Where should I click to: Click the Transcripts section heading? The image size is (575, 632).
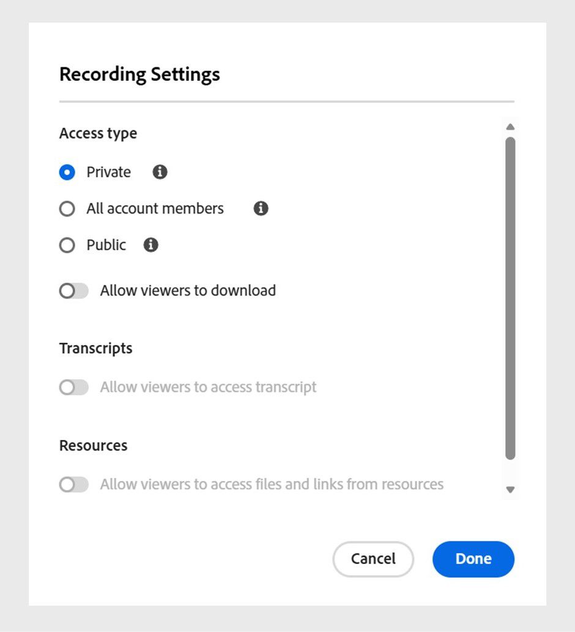pyautogui.click(x=95, y=348)
